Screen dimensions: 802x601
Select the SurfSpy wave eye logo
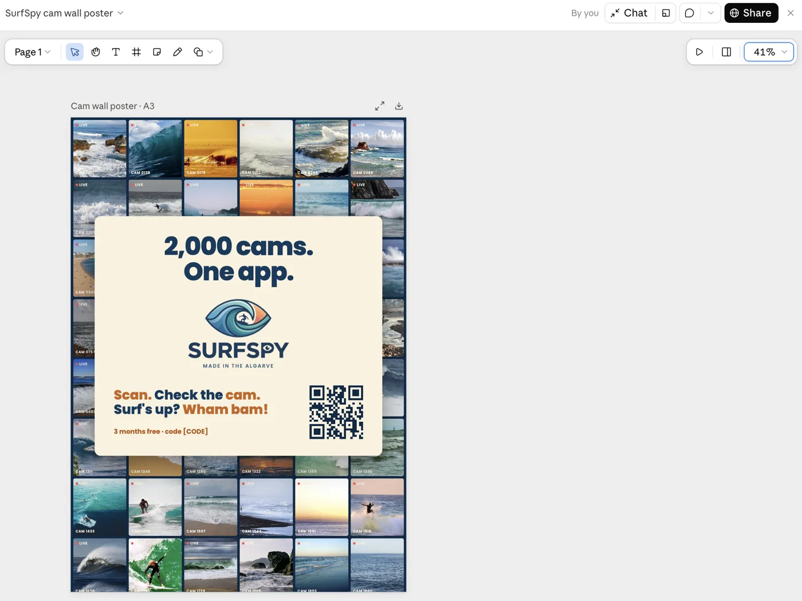click(238, 318)
